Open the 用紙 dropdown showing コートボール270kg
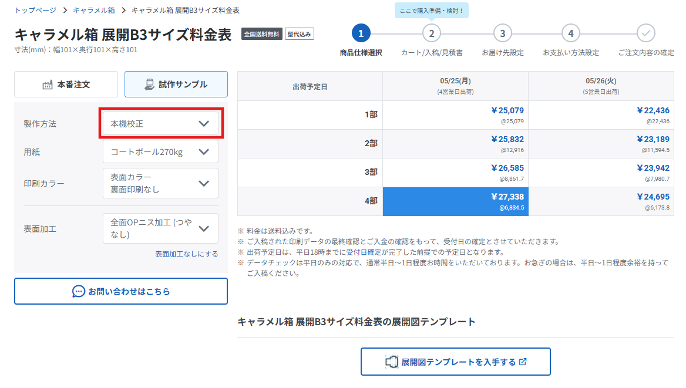 160,152
